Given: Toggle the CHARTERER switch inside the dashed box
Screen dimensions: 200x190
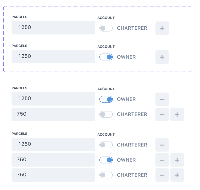Looking at the screenshot, I should (106, 28).
